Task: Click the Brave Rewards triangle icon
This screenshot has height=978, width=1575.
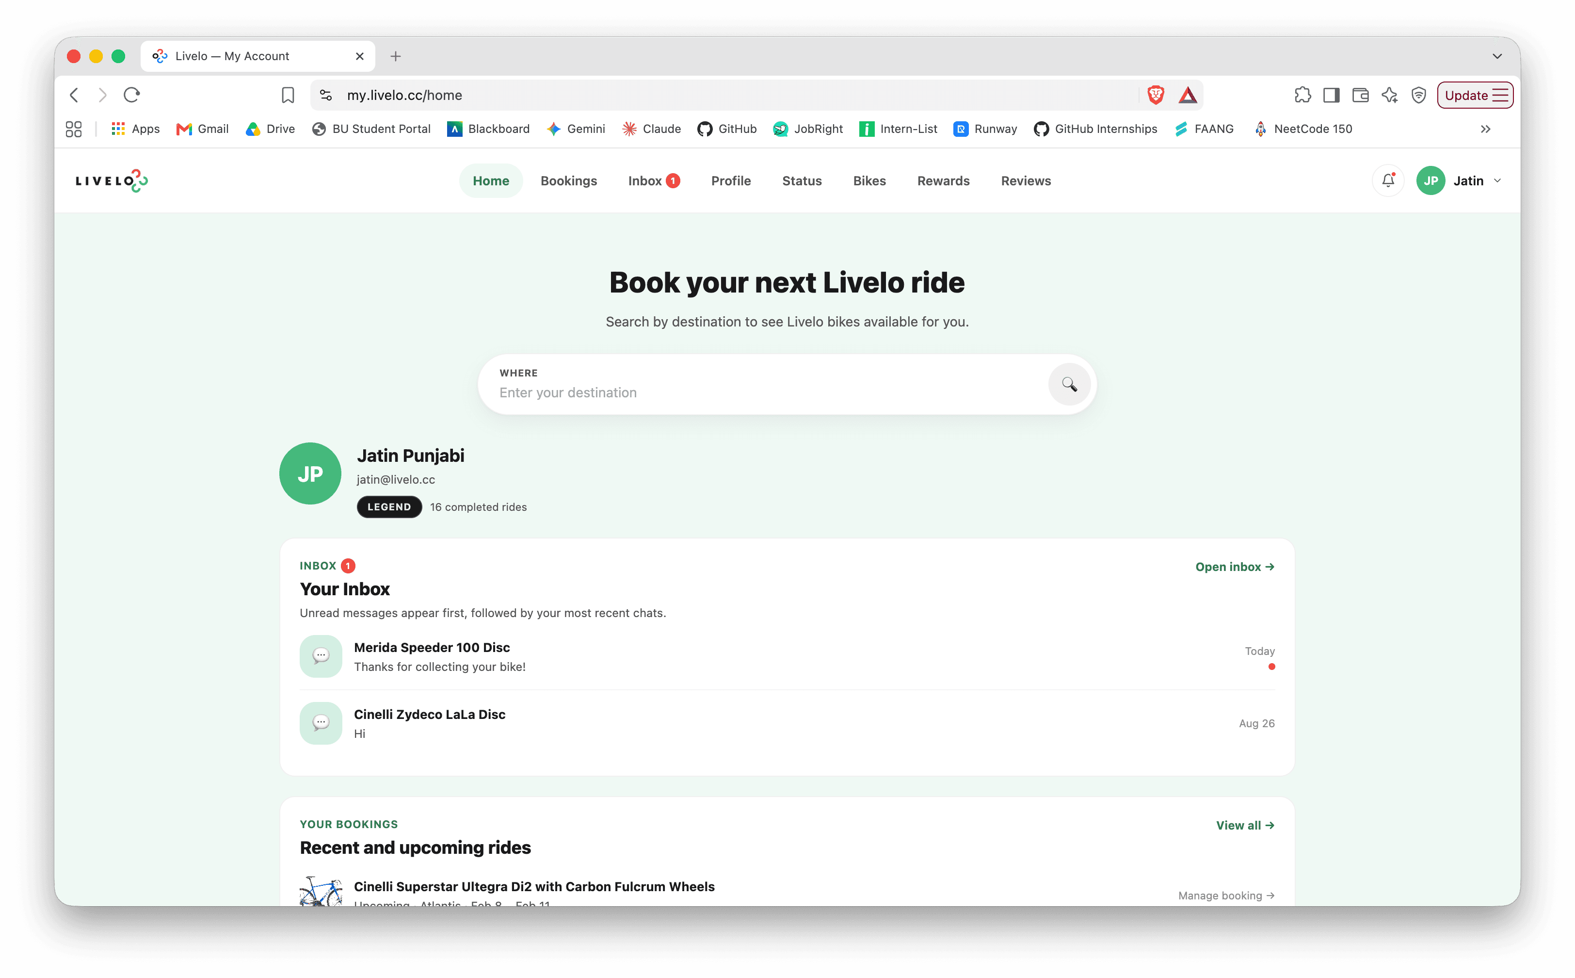Action: pos(1188,95)
